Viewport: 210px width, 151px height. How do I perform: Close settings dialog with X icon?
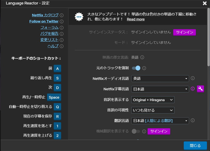pyautogui.click(x=205, y=3)
